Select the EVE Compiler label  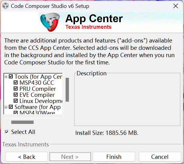tap(37, 95)
